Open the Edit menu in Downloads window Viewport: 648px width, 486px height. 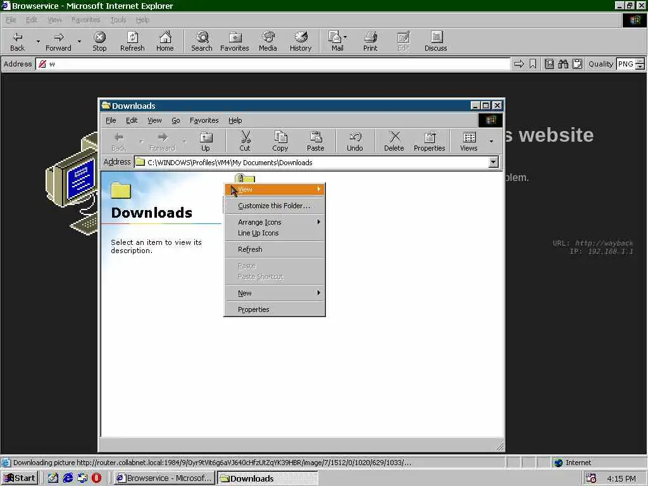(132, 120)
